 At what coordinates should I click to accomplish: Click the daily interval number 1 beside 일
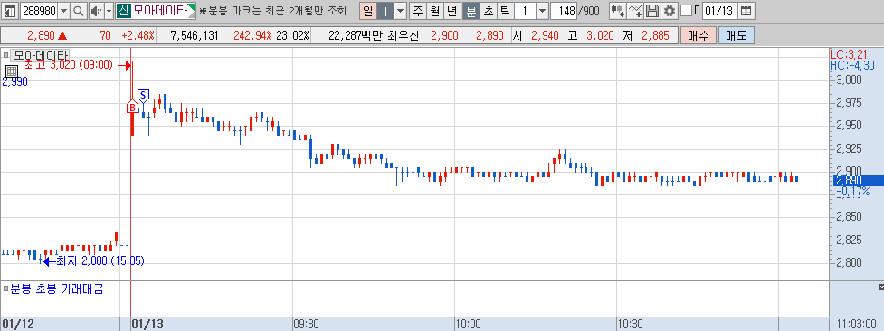(385, 10)
